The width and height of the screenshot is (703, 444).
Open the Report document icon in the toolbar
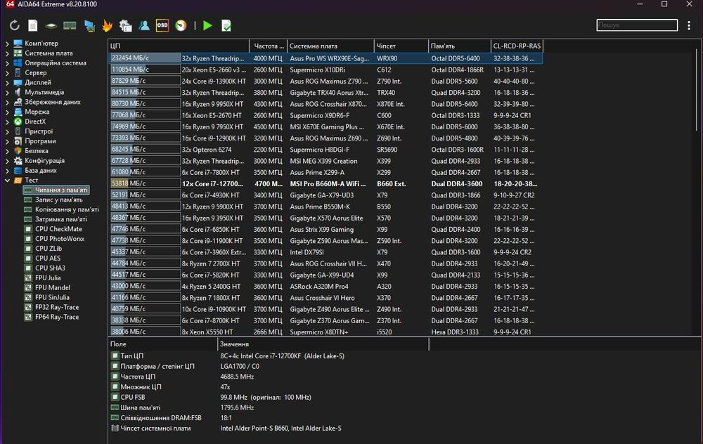33,26
